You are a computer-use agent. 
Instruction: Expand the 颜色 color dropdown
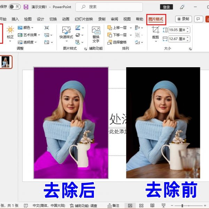[28, 28]
